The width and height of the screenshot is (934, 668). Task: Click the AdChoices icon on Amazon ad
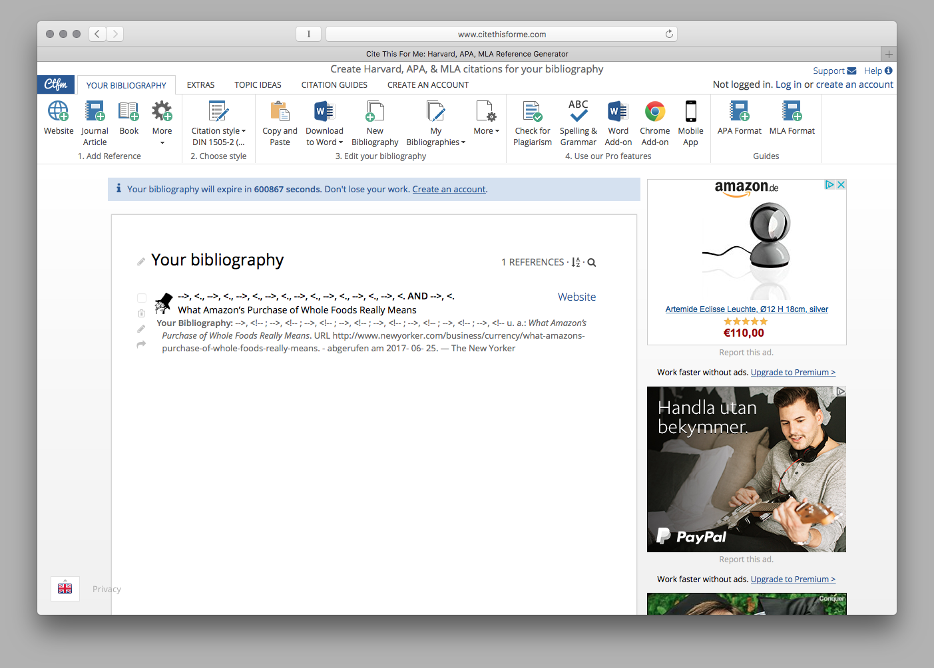pyautogui.click(x=829, y=185)
